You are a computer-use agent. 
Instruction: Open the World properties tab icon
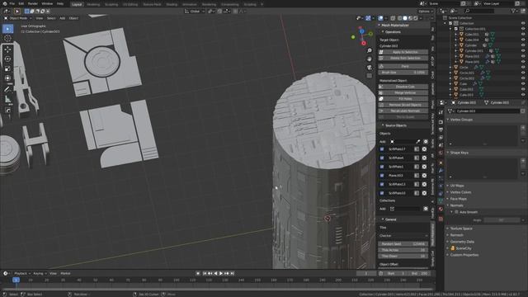[441, 153]
